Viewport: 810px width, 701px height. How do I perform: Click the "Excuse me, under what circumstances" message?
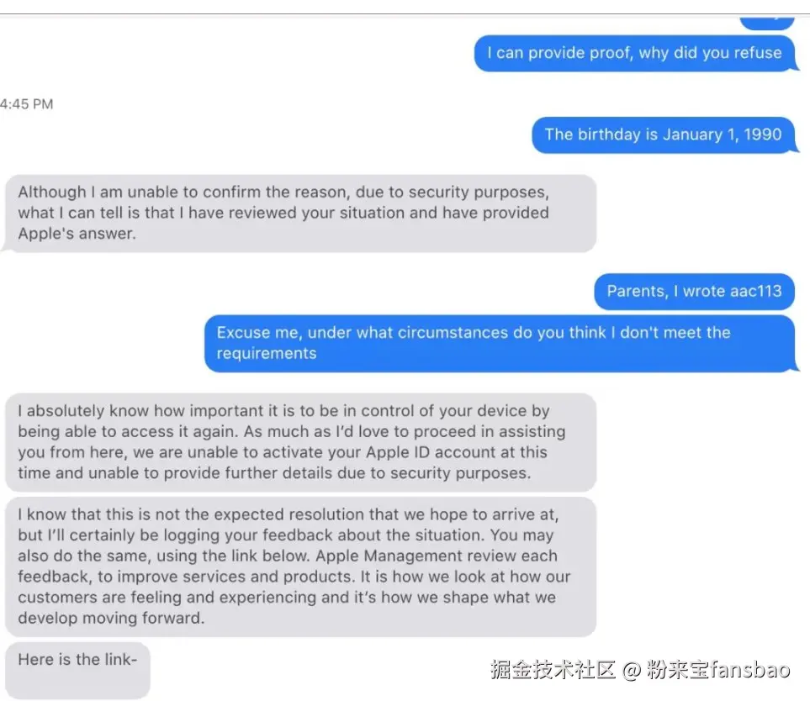click(500, 343)
